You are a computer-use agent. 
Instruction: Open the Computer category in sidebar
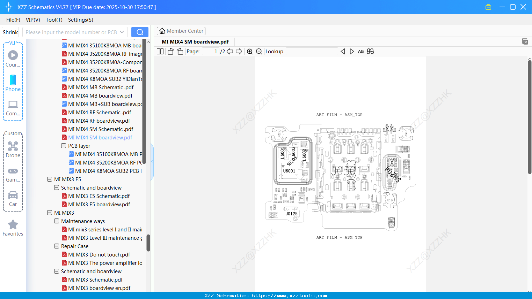point(13,108)
